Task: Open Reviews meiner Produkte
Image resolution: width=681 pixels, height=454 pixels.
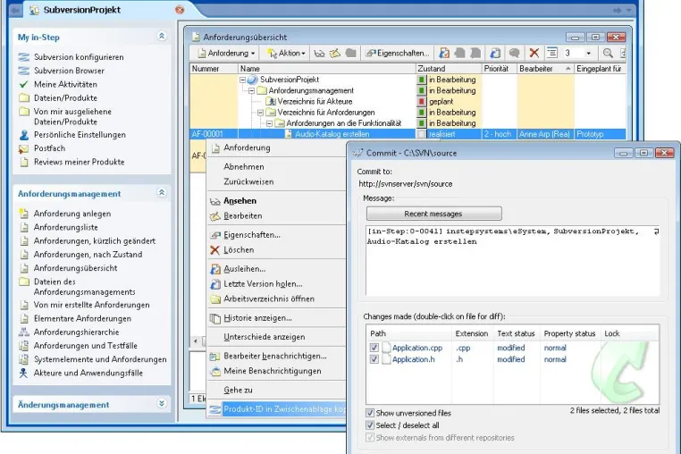Action: pos(79,162)
